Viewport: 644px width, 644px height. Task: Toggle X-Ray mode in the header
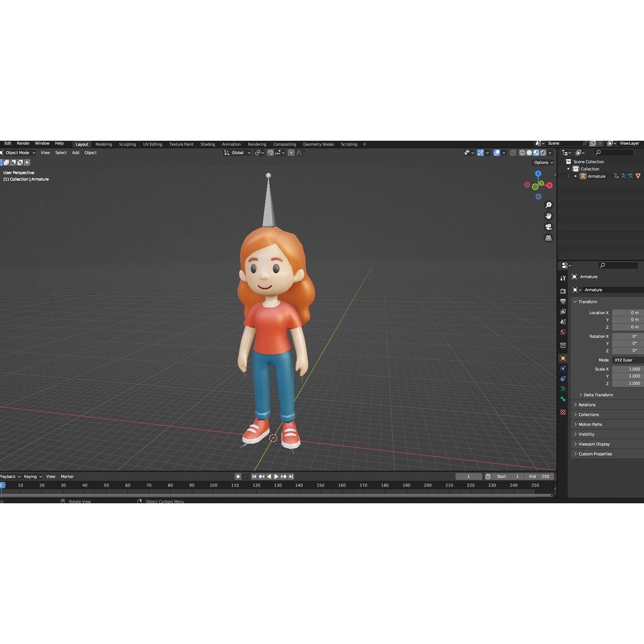[x=513, y=153]
